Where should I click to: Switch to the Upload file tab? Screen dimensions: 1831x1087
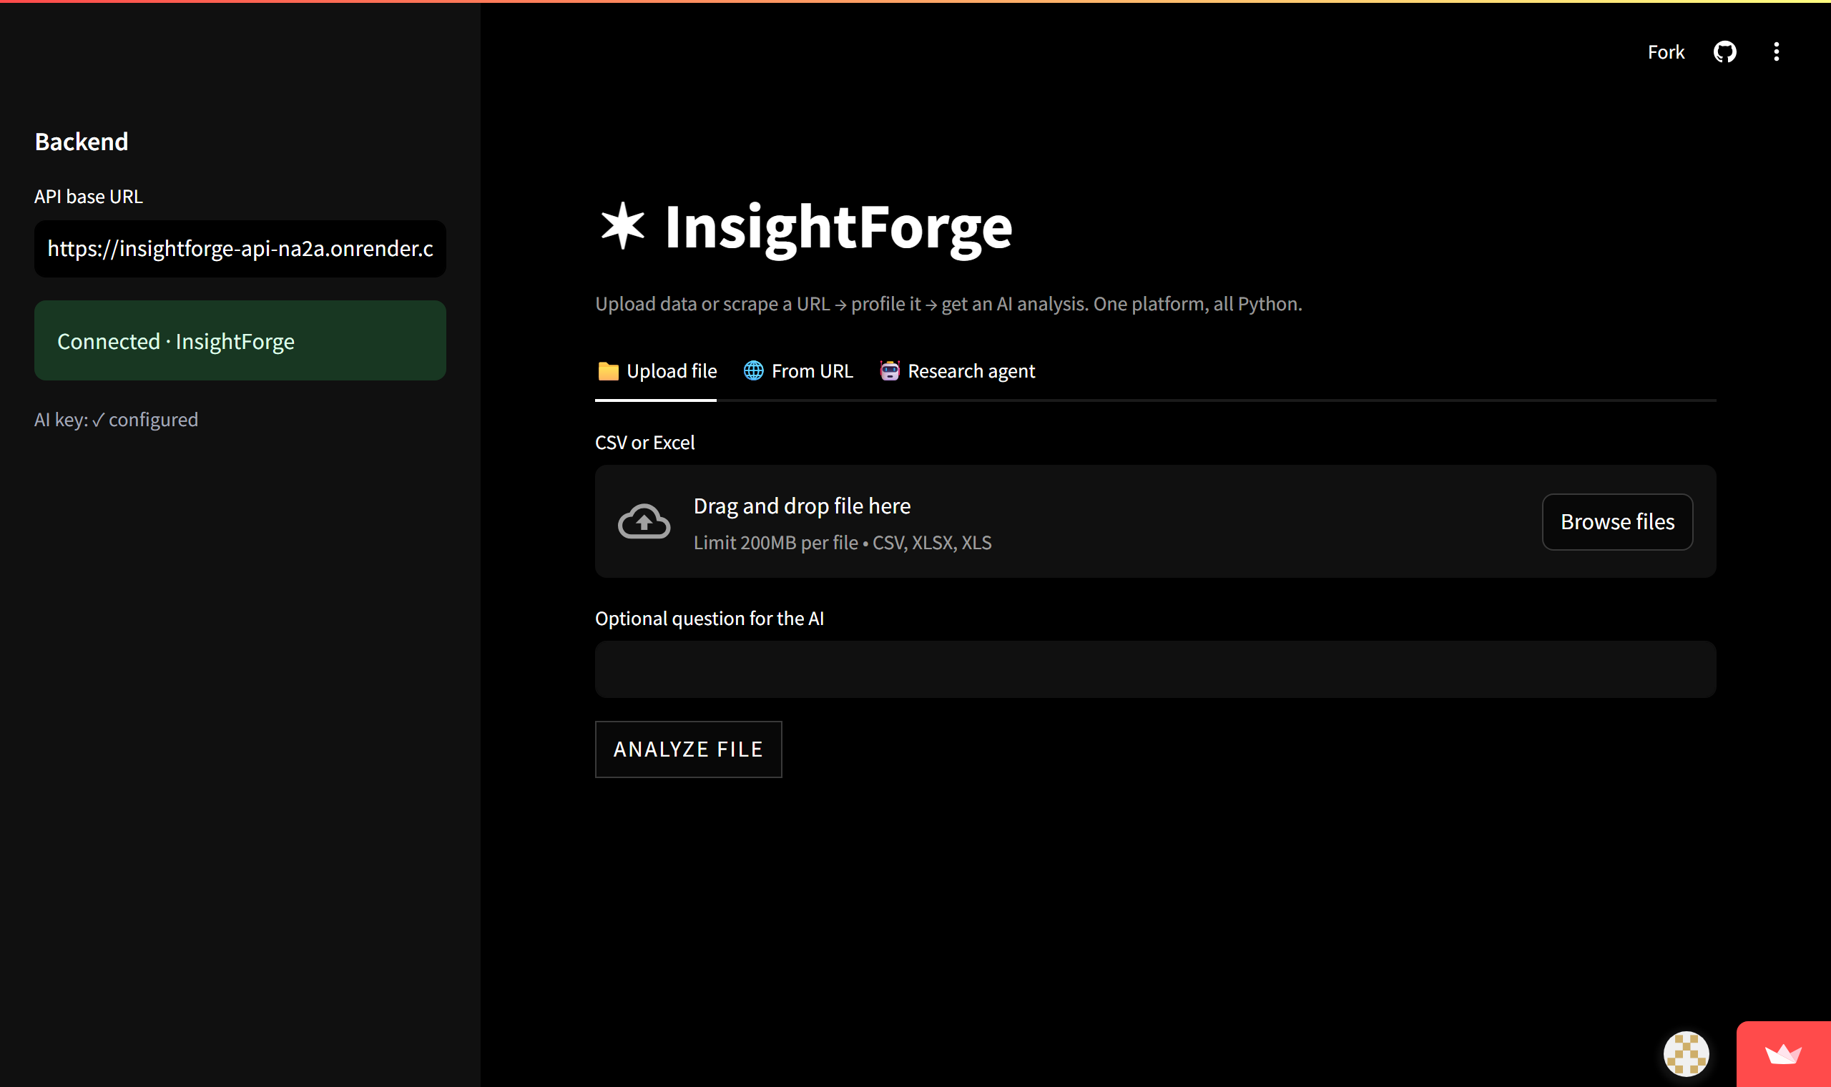(657, 371)
